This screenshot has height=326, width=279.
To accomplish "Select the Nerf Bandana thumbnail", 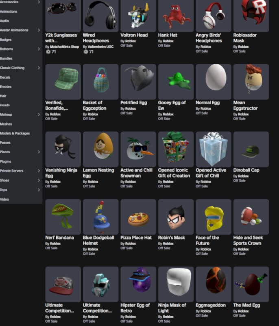I will pyautogui.click(x=63, y=217).
